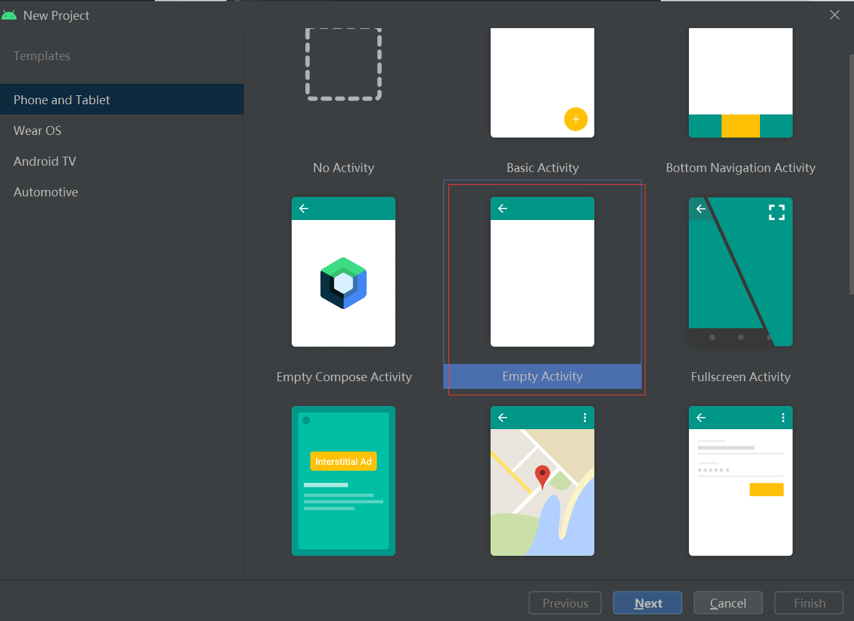The height and width of the screenshot is (621, 854).
Task: Select the Google Maps activity thumbnail
Action: [x=542, y=481]
